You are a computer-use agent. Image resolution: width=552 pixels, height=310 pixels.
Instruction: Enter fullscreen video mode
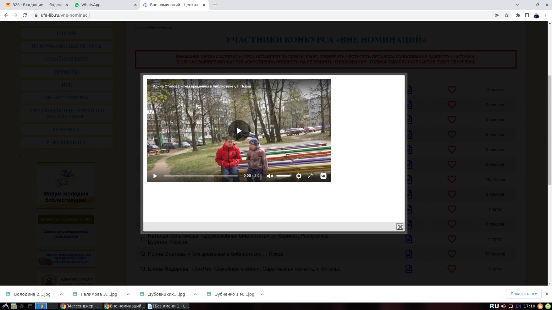[310, 176]
